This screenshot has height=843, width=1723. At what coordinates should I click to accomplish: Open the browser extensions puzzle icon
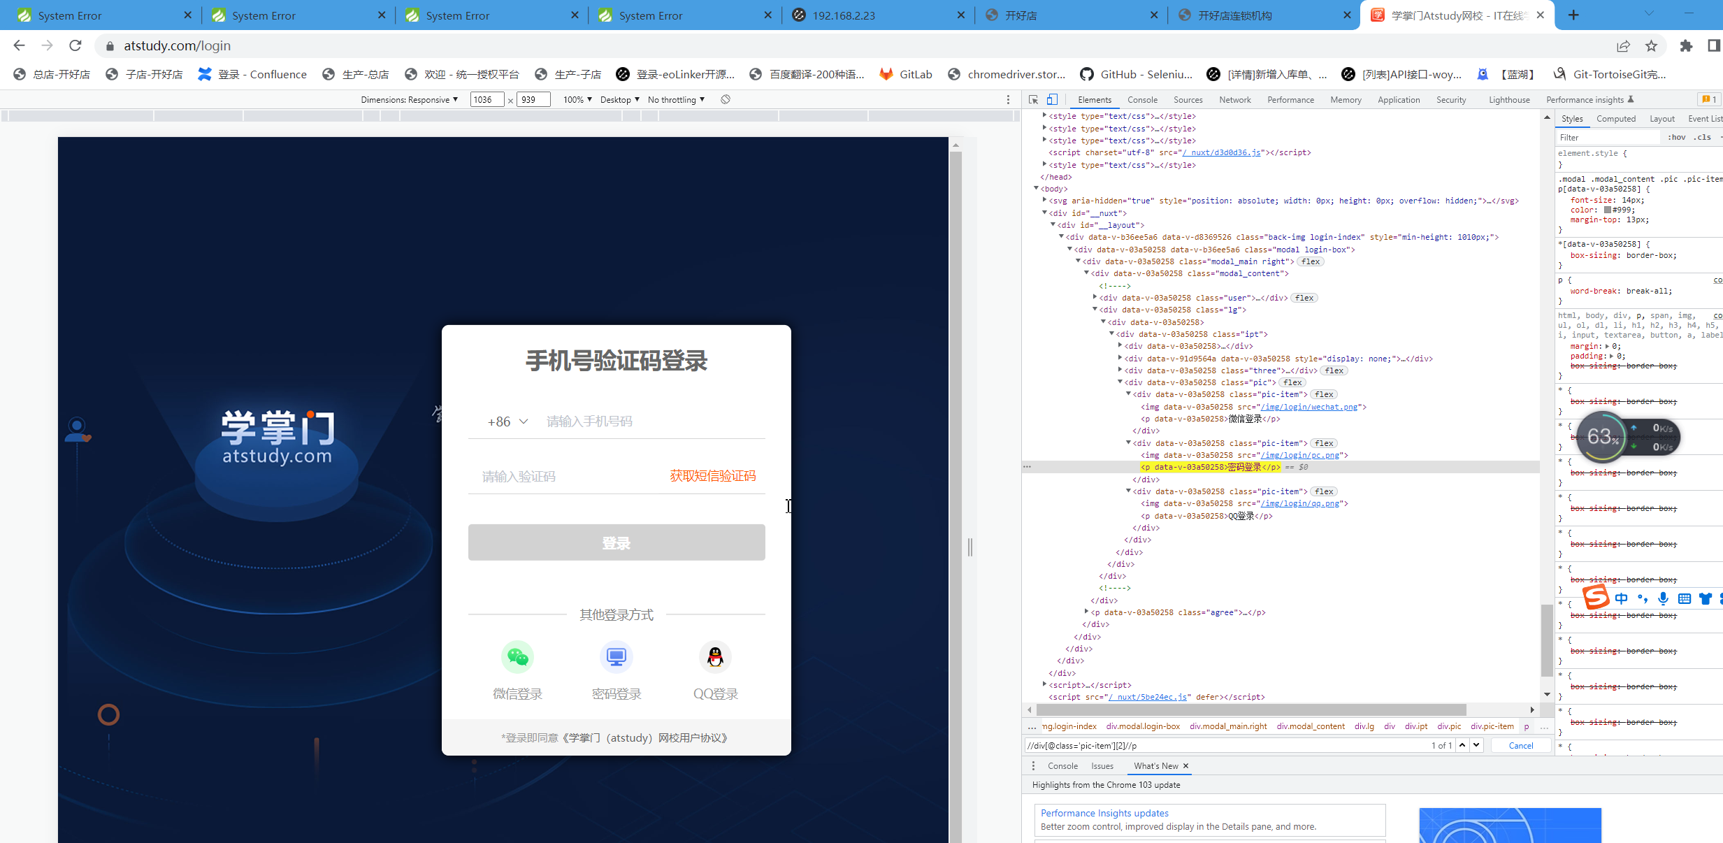[x=1686, y=45]
